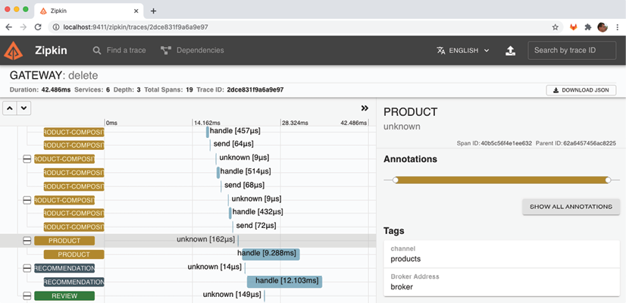The width and height of the screenshot is (626, 303).
Task: Click the annotation timeline start marker
Action: [x=396, y=180]
